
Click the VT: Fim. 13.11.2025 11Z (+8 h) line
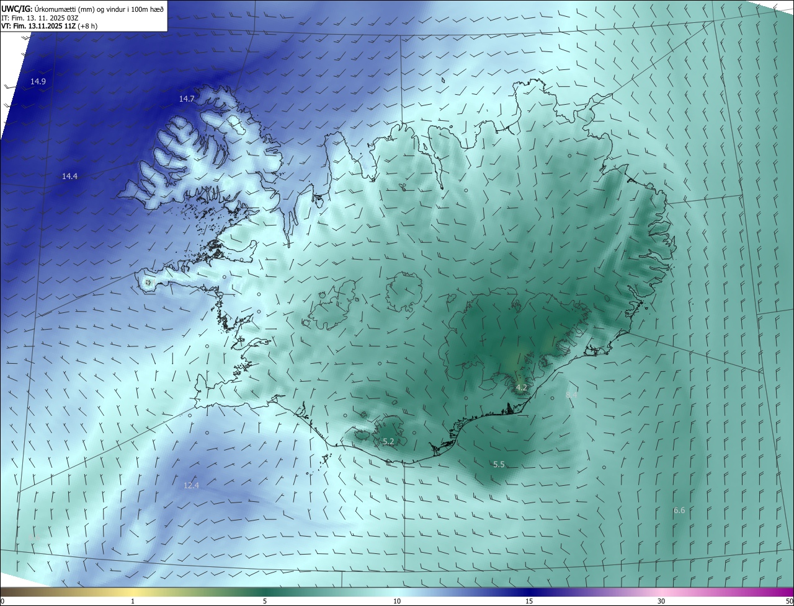click(x=49, y=26)
